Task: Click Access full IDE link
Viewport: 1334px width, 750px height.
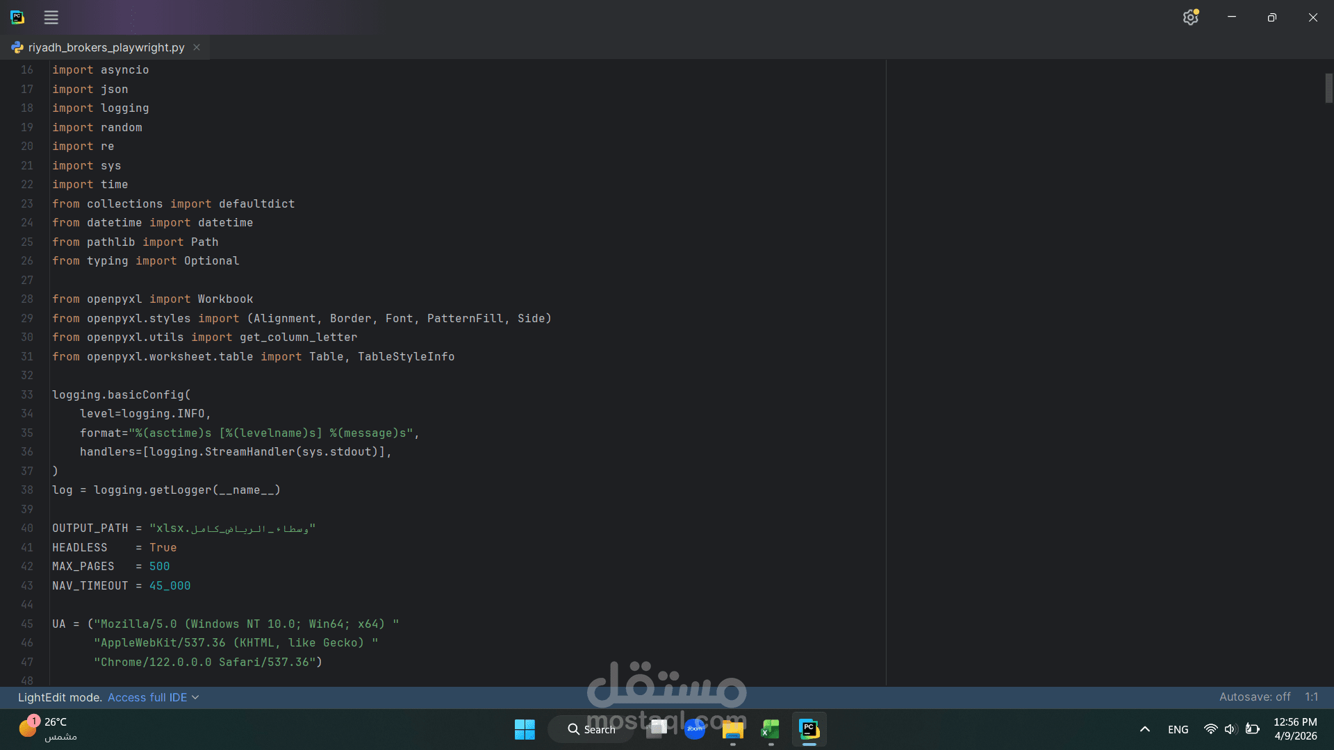Action: (147, 697)
